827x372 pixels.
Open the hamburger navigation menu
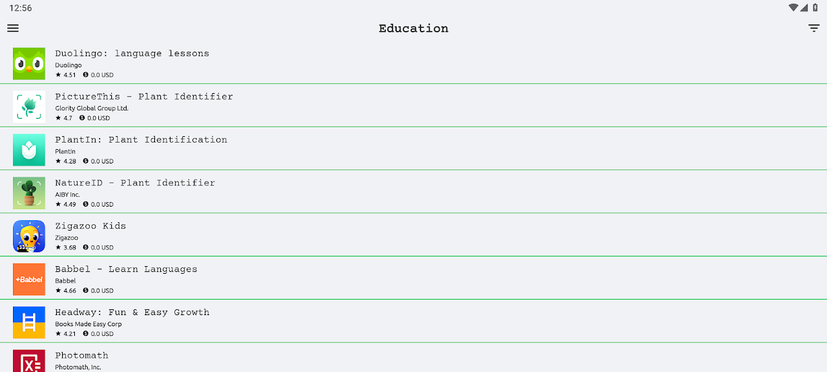[x=13, y=28]
